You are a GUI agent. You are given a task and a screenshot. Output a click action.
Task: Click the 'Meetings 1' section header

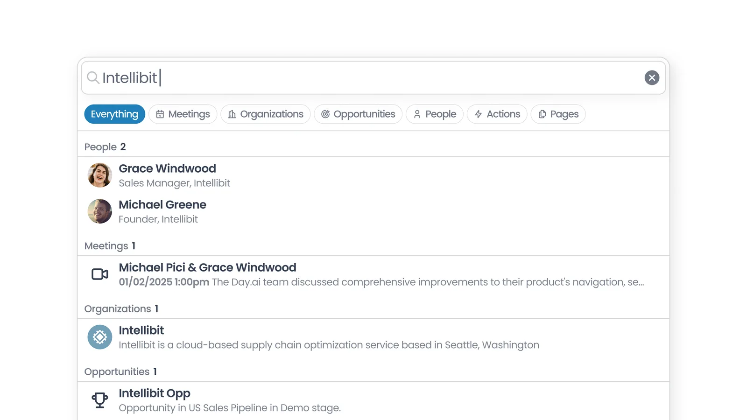(110, 246)
